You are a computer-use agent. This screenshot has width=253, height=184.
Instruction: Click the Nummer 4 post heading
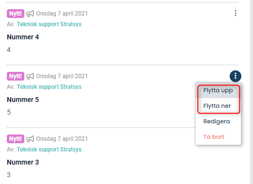click(x=23, y=37)
